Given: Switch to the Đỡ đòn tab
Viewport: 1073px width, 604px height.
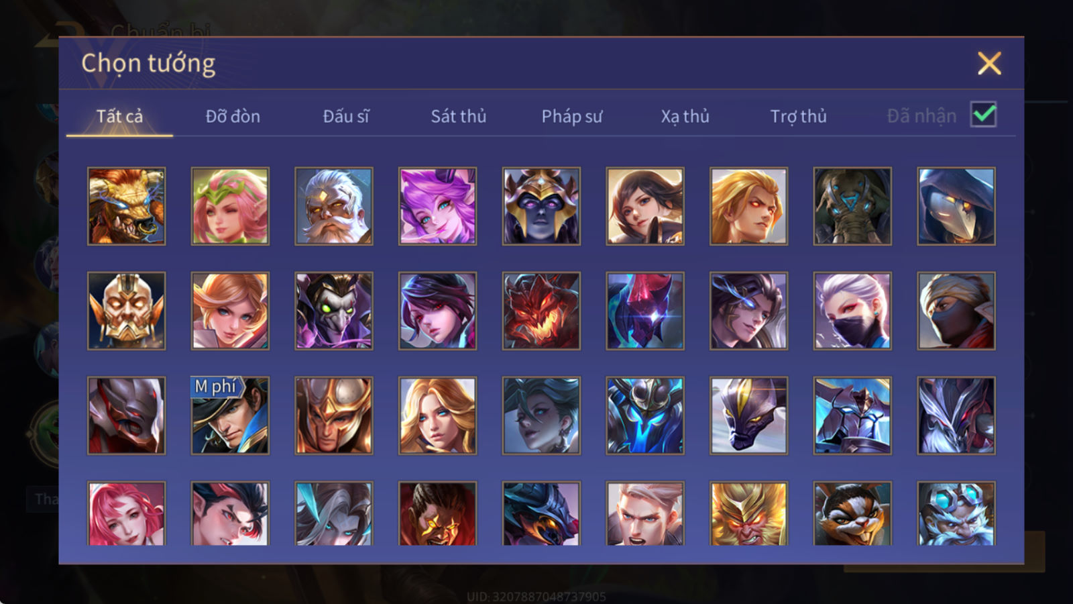Looking at the screenshot, I should pos(233,116).
